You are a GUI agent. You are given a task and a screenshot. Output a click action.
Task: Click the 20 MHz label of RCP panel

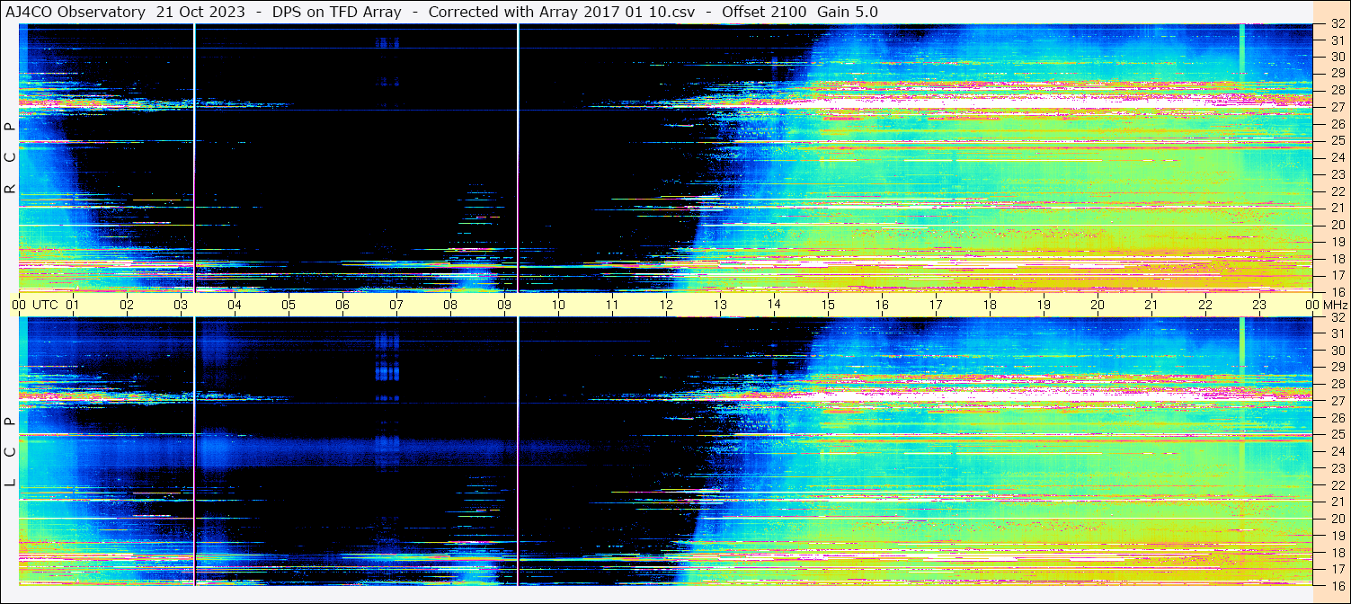click(x=1337, y=225)
